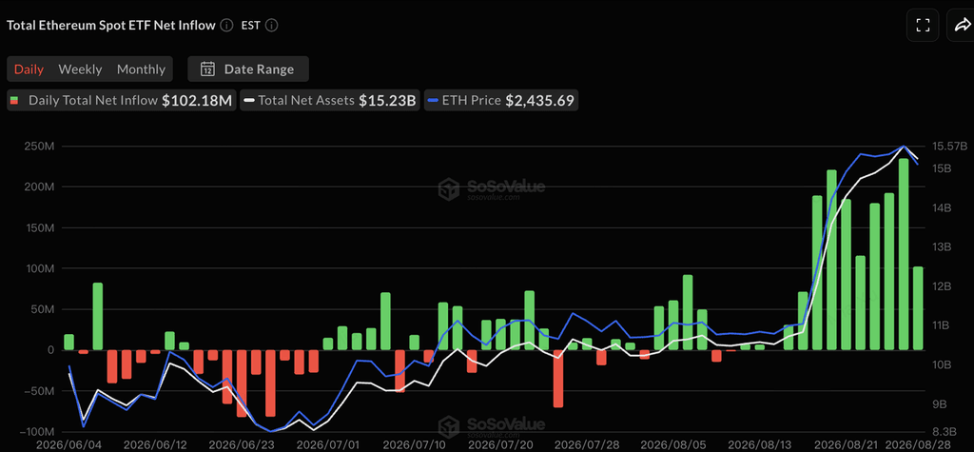974x452 pixels.
Task: Click the $15.23B net assets value
Action: point(387,100)
